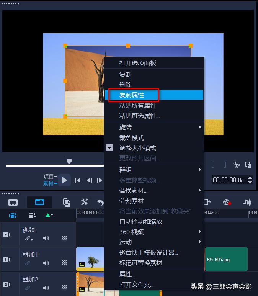Toggle ripple editing link on 视频 track
The height and width of the screenshot is (296, 258).
tap(29, 239)
